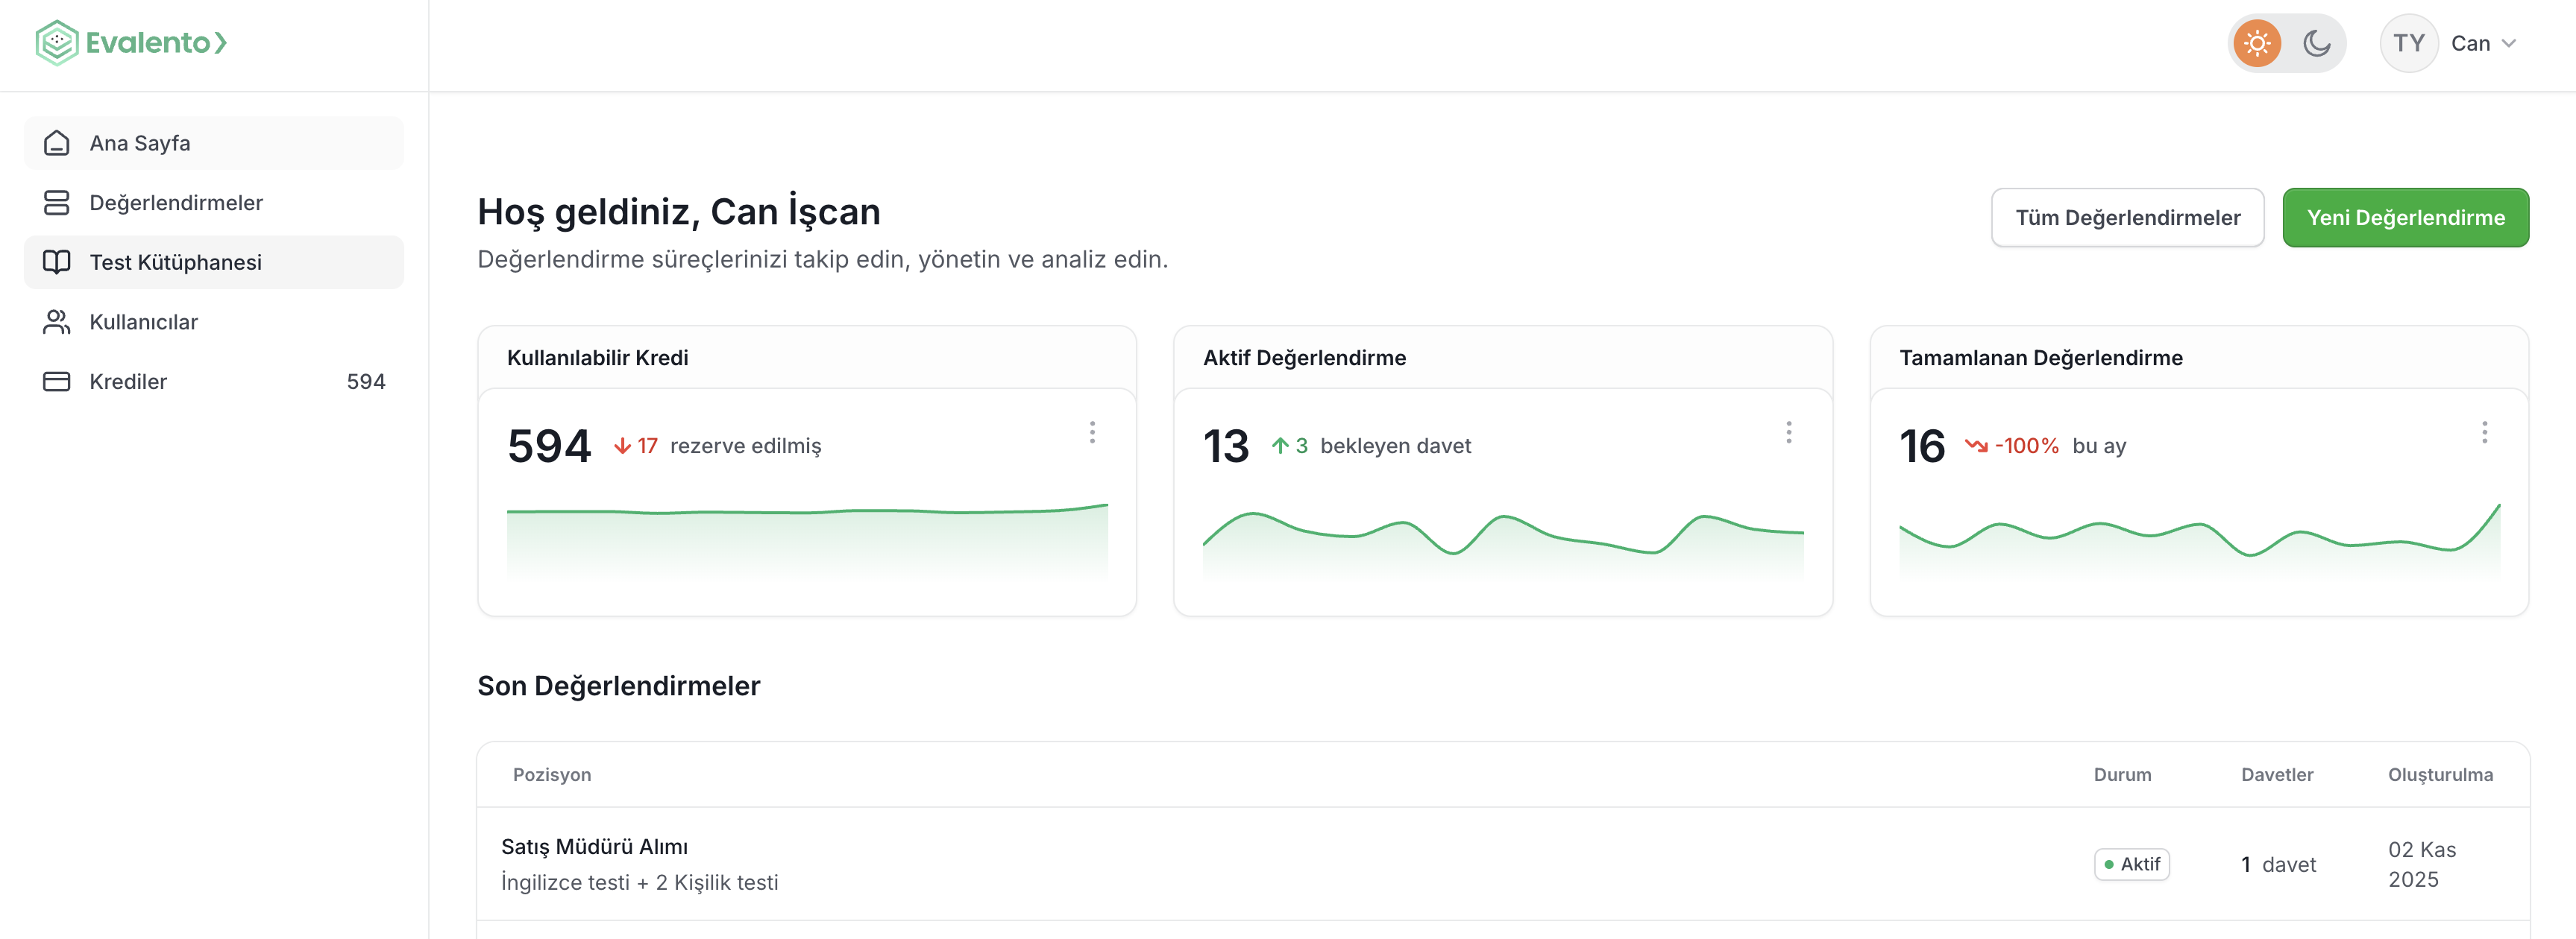
Task: Open the Krediler menu entry
Action: [x=128, y=381]
